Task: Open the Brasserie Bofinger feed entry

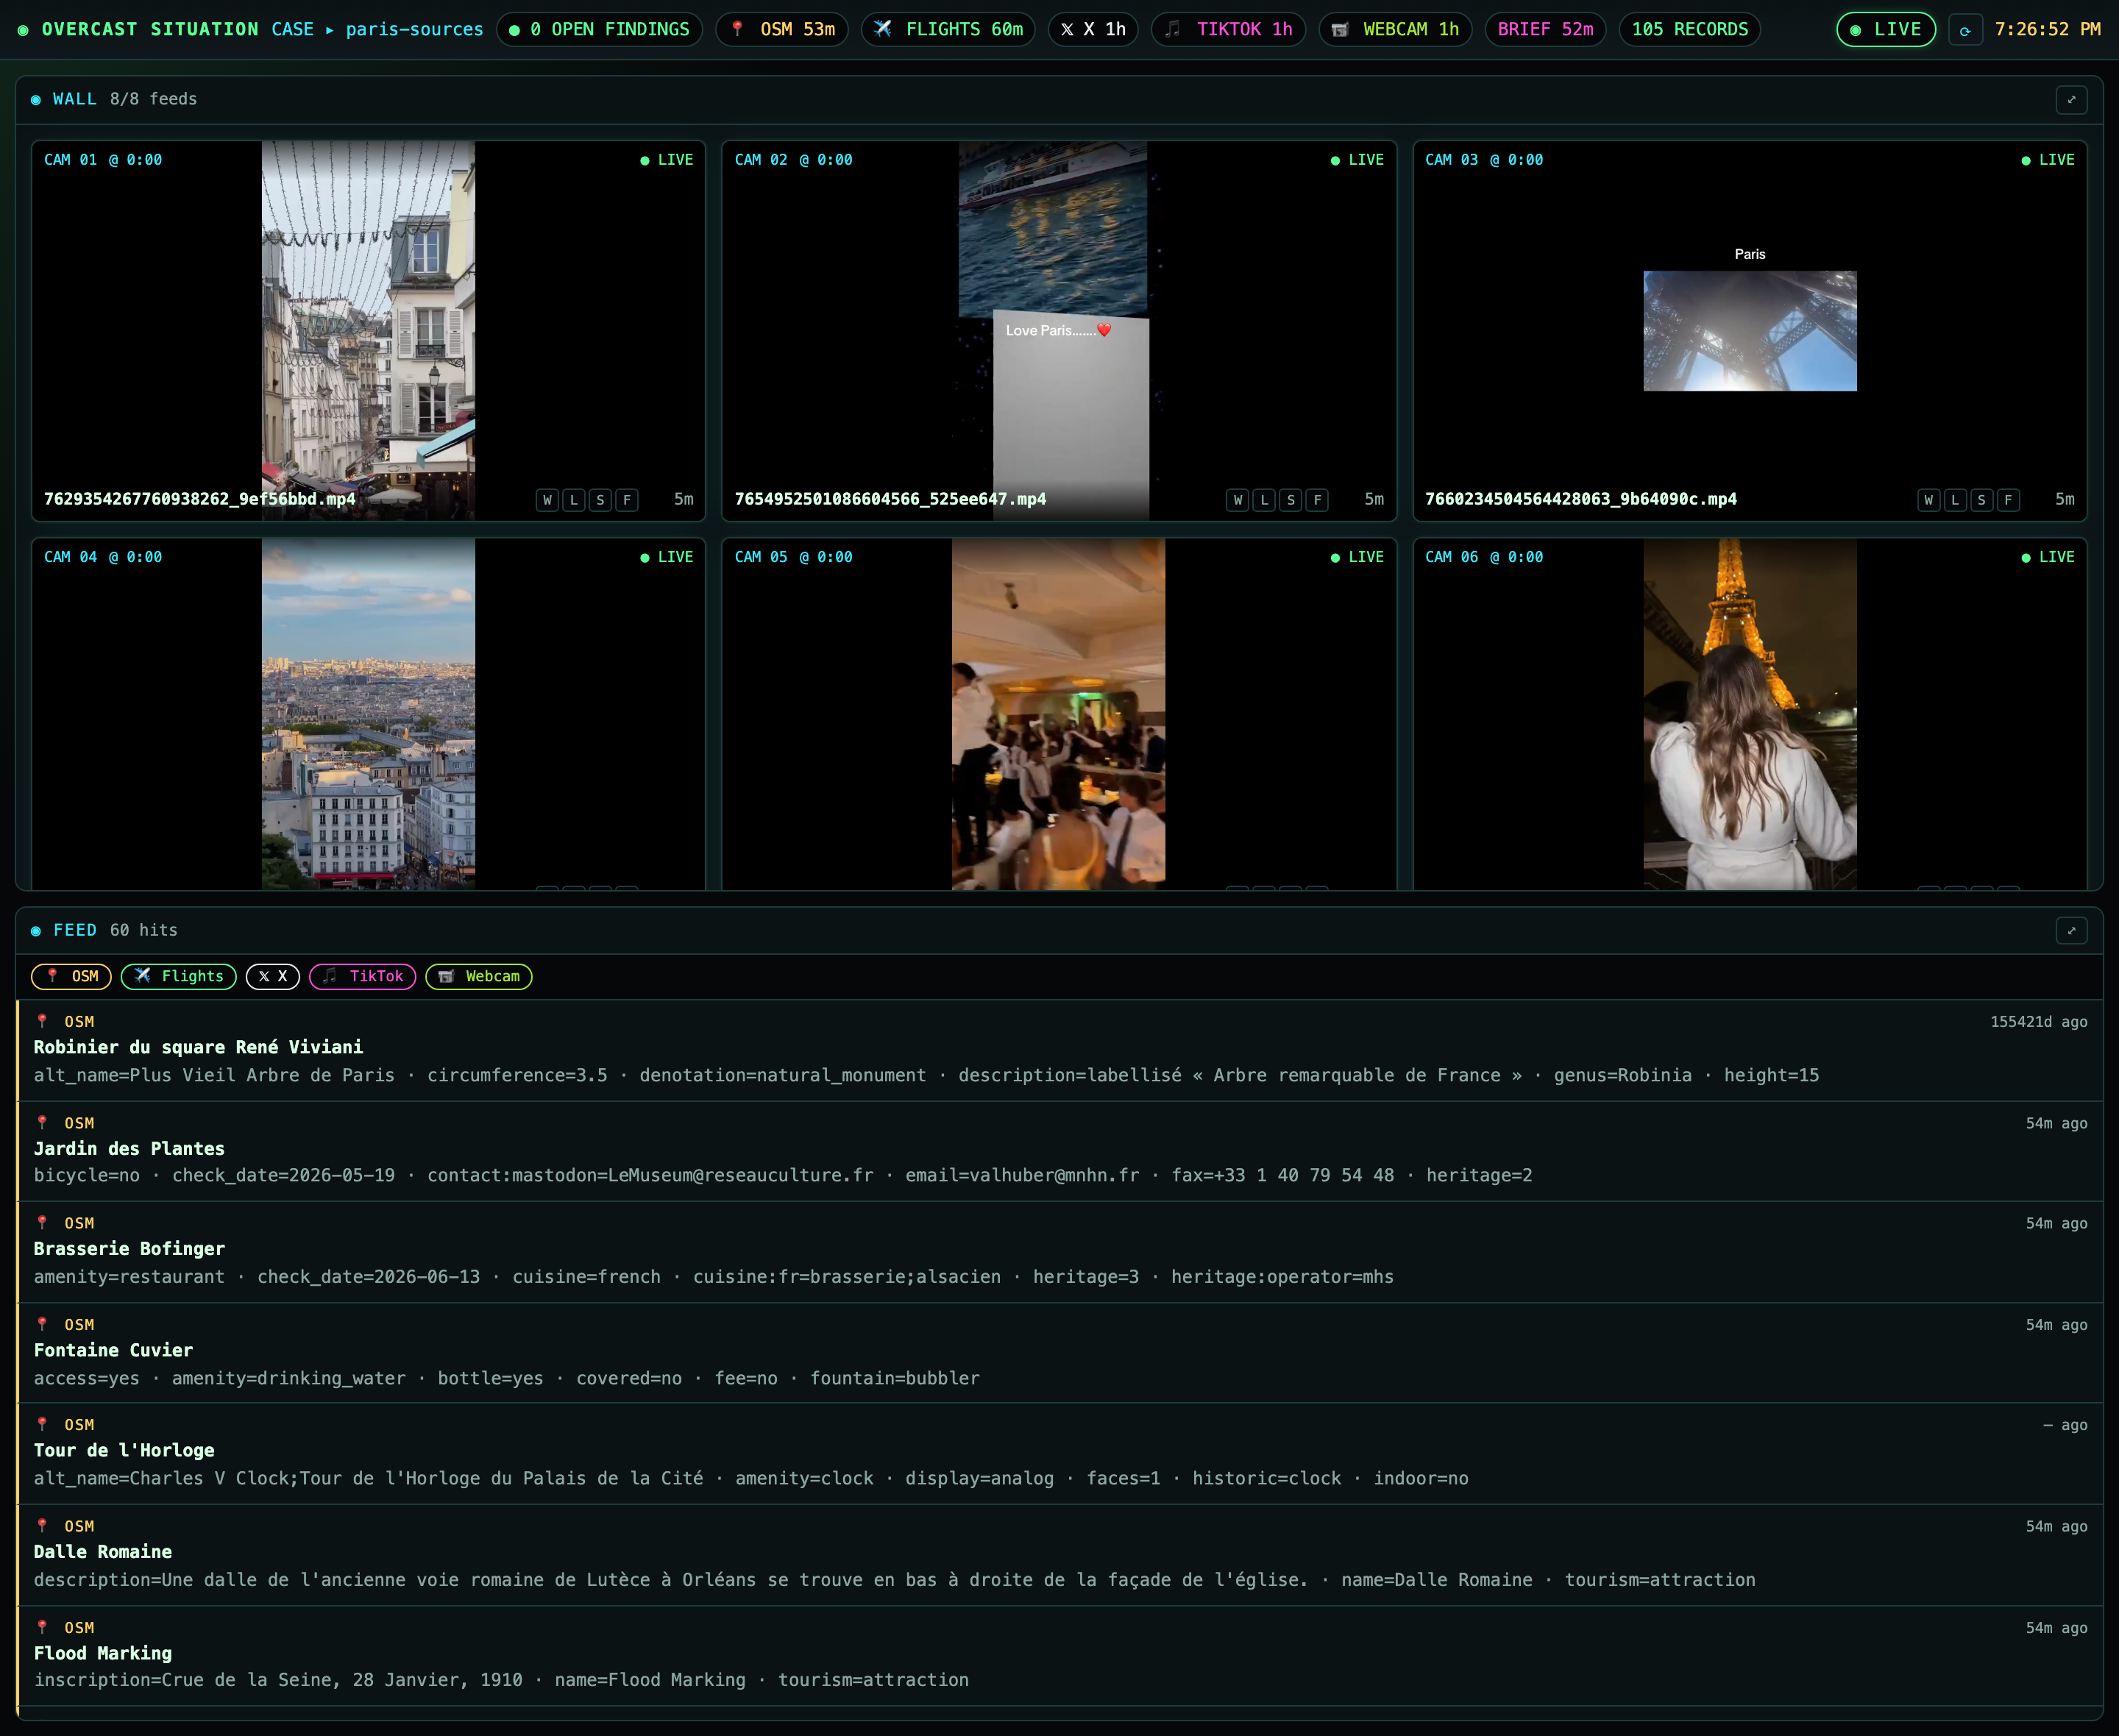Action: (1060, 1252)
